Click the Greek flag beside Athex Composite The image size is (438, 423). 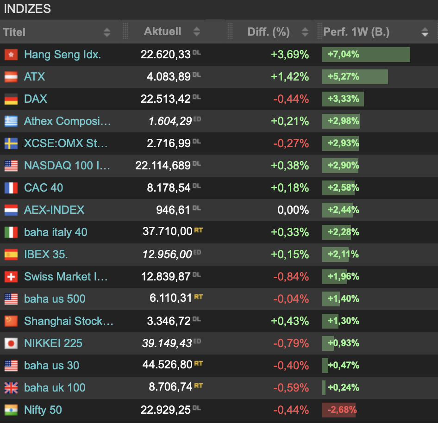coord(11,121)
